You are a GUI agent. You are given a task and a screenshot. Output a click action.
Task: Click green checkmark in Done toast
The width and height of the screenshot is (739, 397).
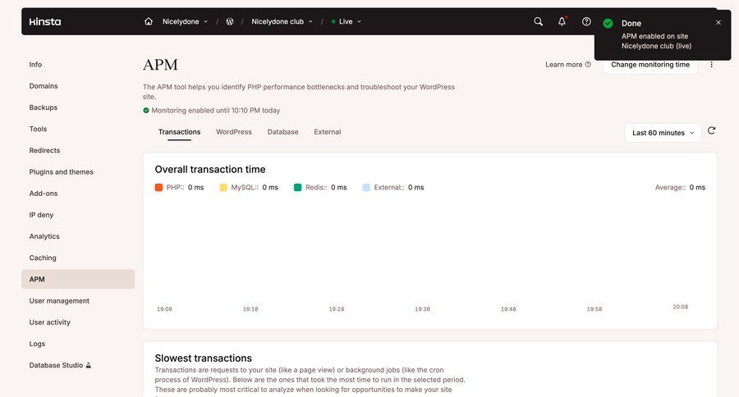click(x=608, y=24)
